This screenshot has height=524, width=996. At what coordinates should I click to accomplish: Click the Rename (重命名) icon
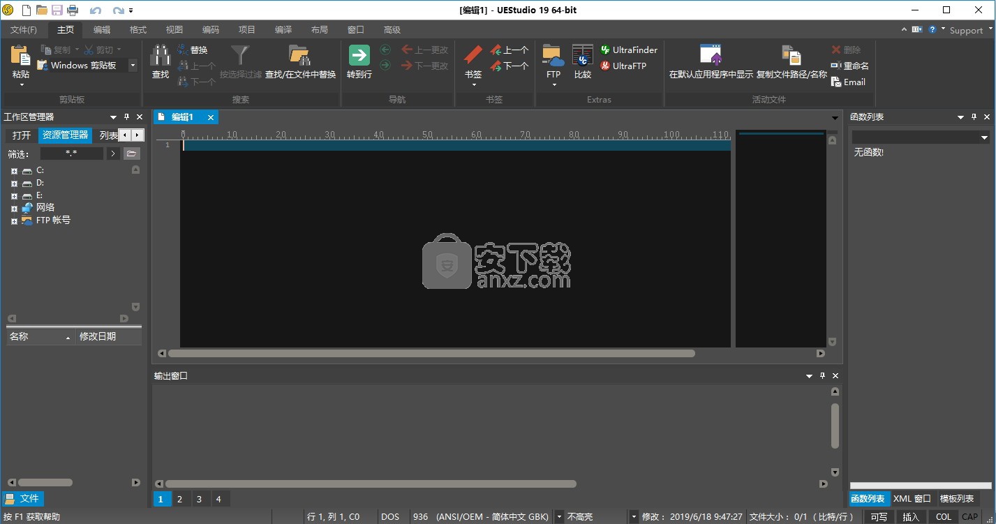click(836, 66)
